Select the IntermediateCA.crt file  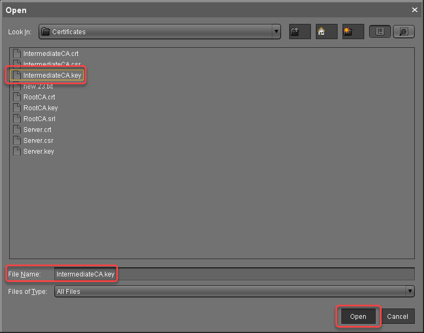point(51,54)
